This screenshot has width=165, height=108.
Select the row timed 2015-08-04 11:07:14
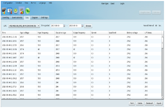coord(81,87)
